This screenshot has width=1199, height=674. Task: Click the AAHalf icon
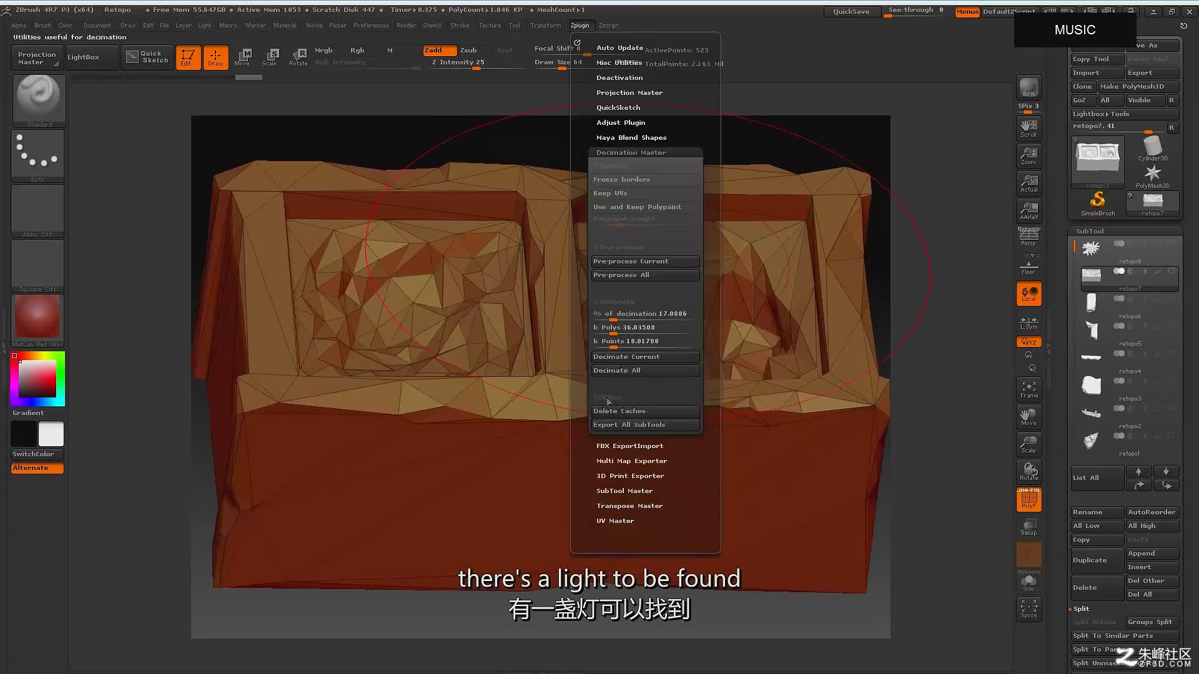click(1029, 210)
